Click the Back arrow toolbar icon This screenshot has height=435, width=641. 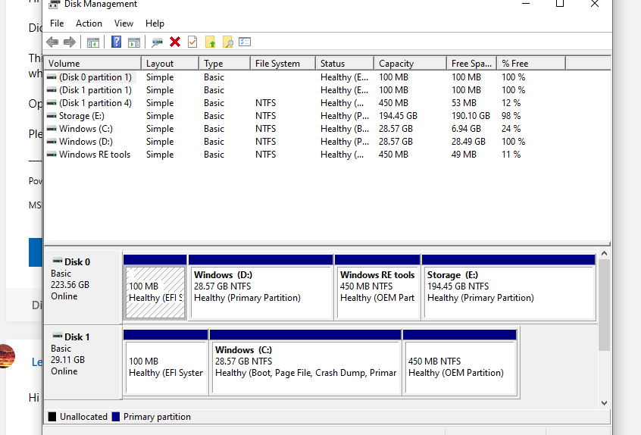[x=52, y=42]
